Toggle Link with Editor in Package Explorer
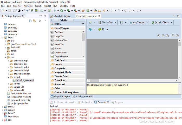182x125 pixels. pos(34,20)
